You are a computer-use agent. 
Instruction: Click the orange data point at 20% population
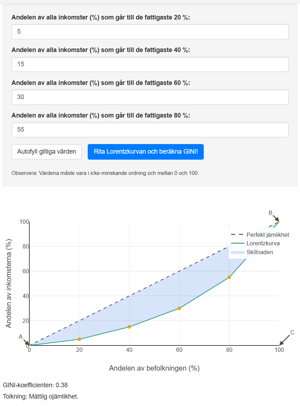(x=79, y=339)
